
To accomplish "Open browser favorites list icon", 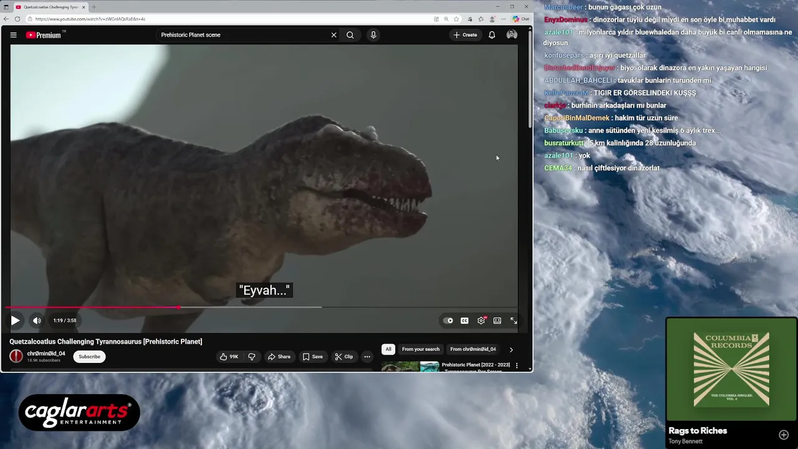I will (x=481, y=19).
